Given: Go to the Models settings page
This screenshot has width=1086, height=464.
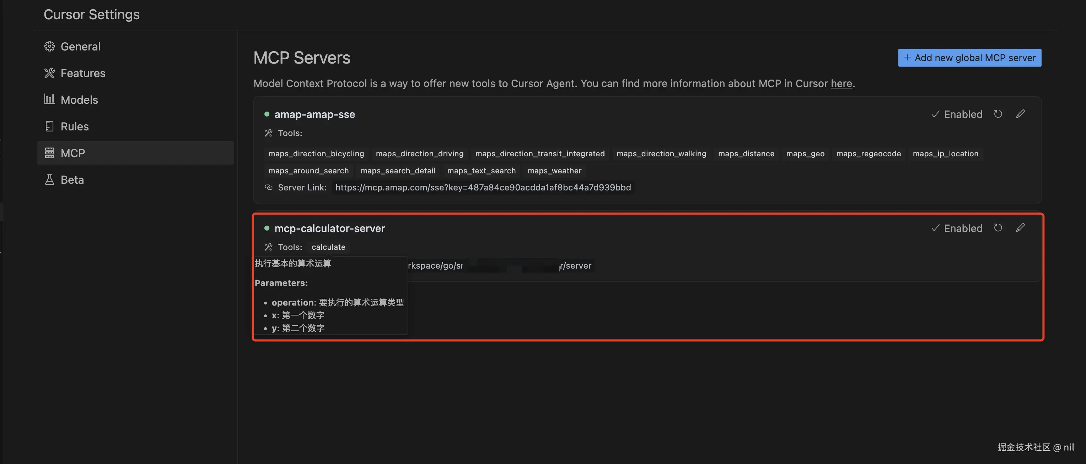Looking at the screenshot, I should [79, 100].
